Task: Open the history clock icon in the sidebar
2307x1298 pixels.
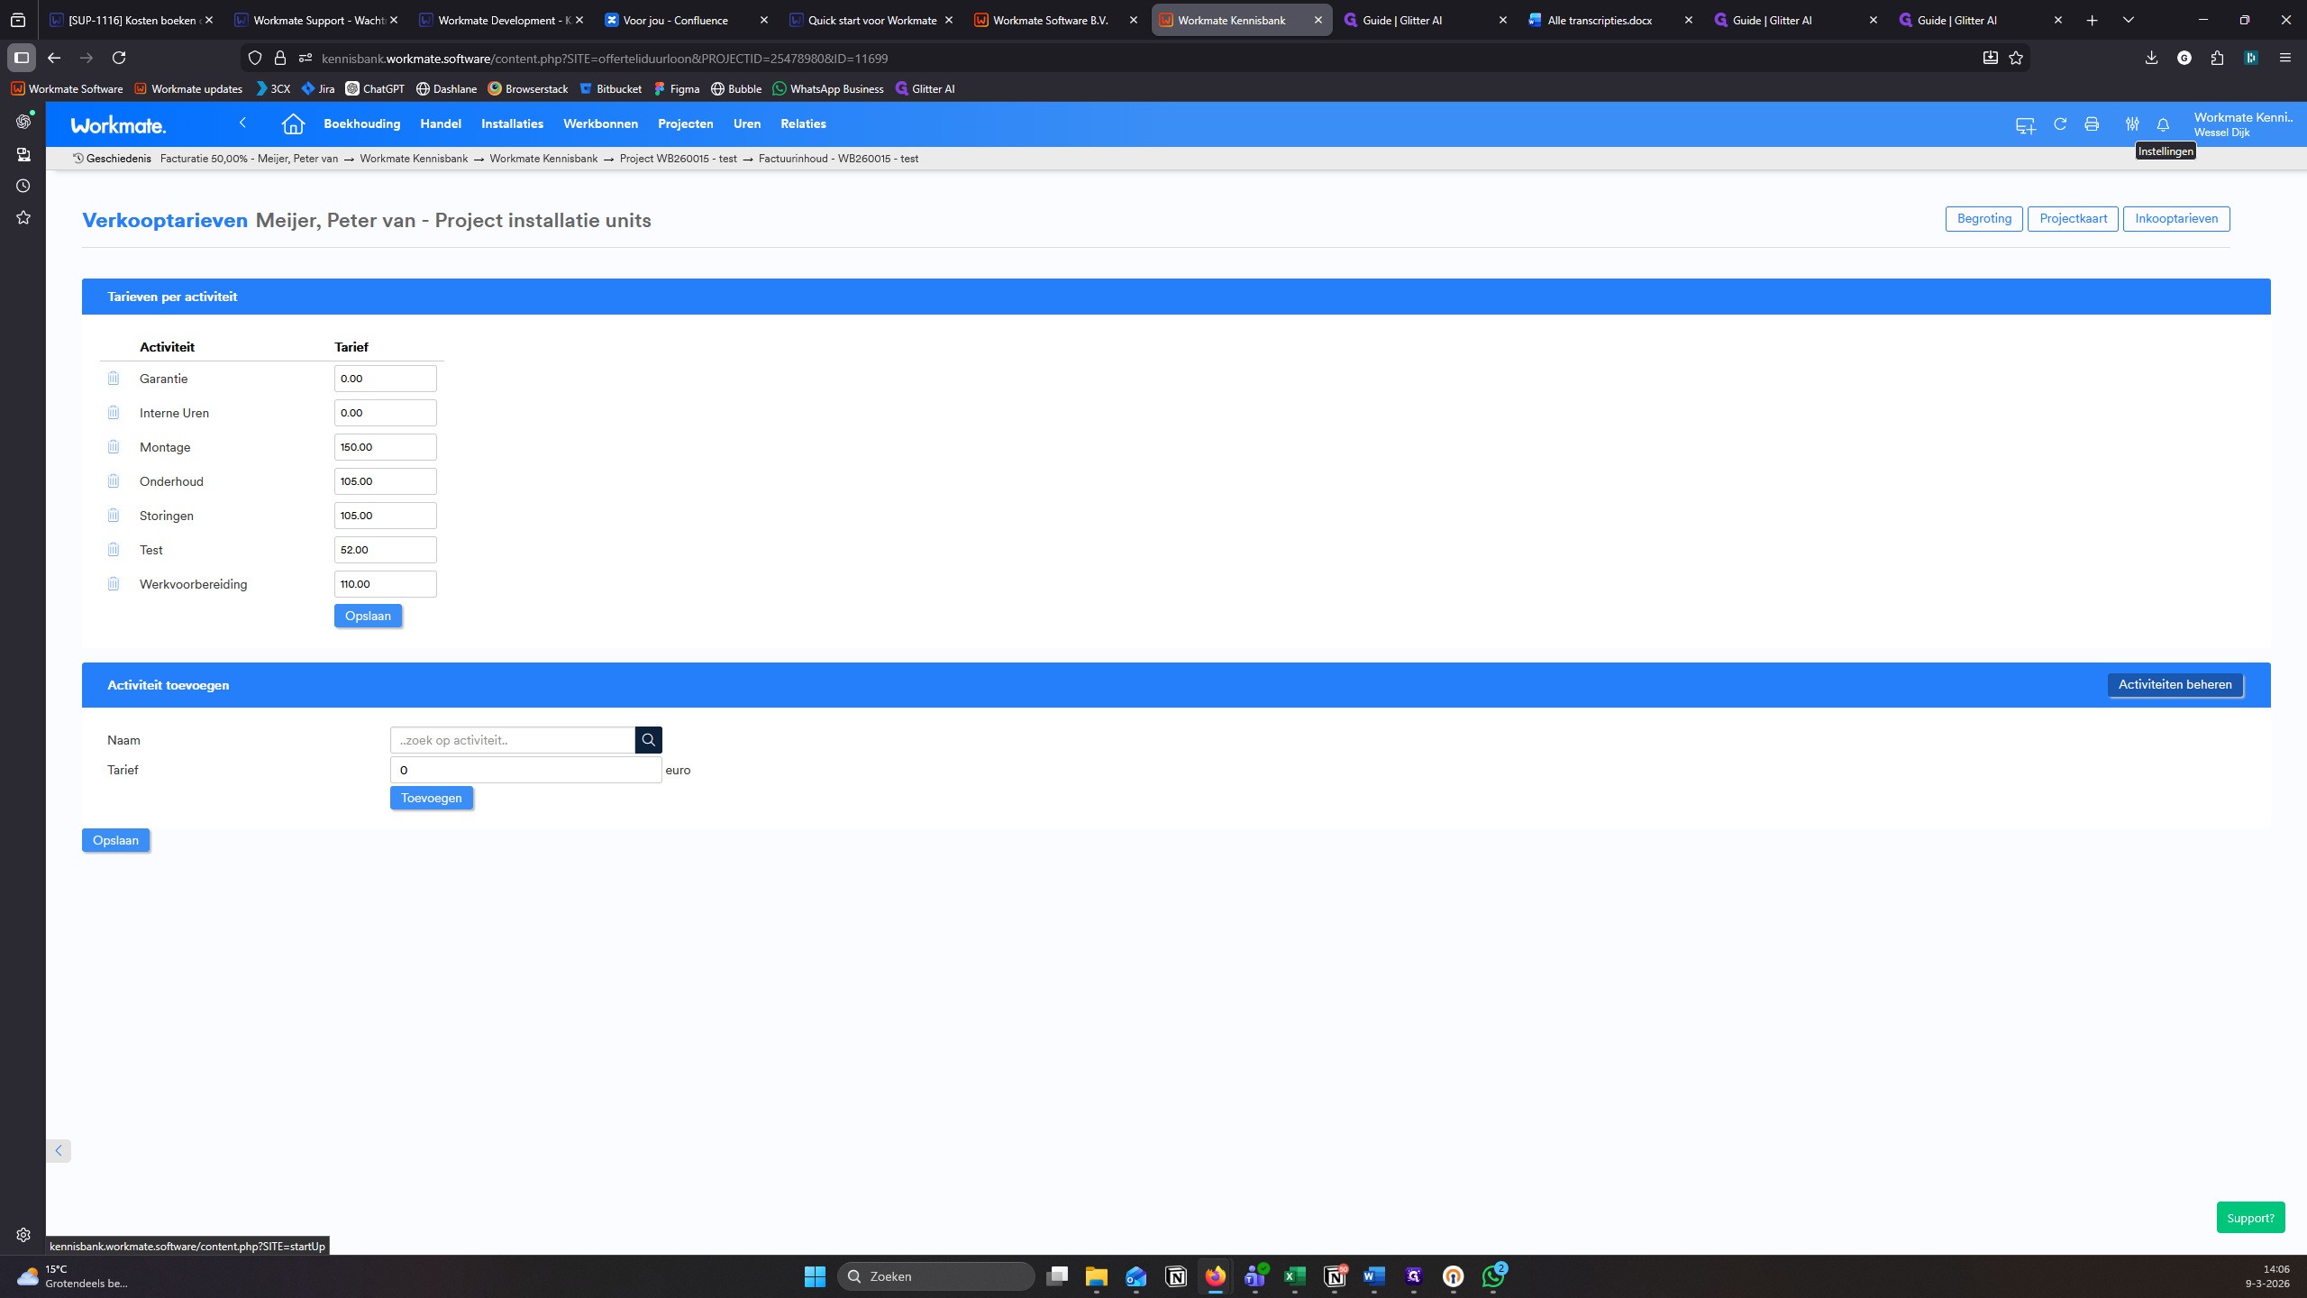Action: [23, 186]
